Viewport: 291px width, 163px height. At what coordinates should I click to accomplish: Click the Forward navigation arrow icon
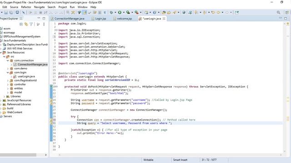tap(227, 12)
